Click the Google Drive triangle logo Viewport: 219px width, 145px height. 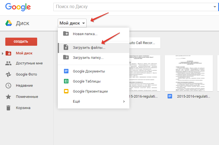pos(9,23)
